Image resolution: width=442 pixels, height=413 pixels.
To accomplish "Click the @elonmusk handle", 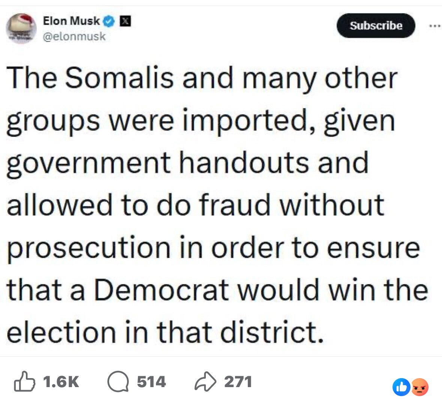I will pyautogui.click(x=74, y=36).
